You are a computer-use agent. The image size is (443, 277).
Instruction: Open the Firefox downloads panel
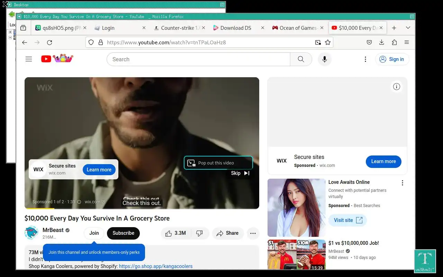point(382,42)
